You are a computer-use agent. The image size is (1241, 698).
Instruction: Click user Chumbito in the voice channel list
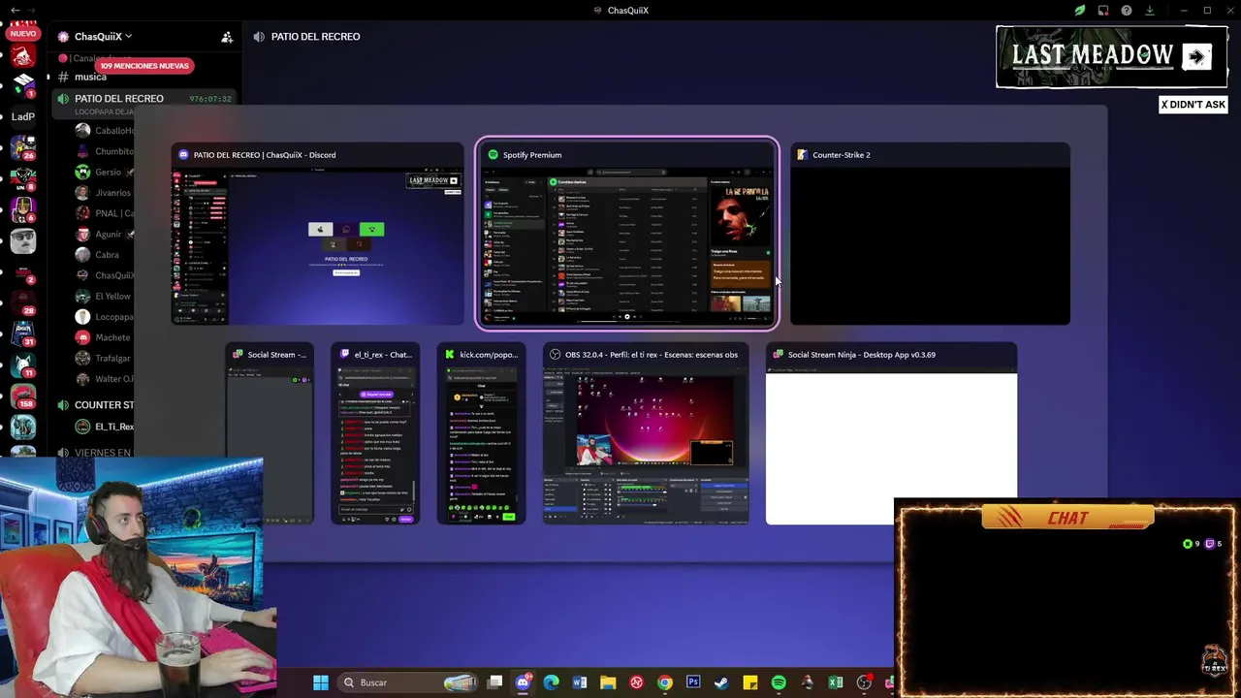click(x=105, y=151)
